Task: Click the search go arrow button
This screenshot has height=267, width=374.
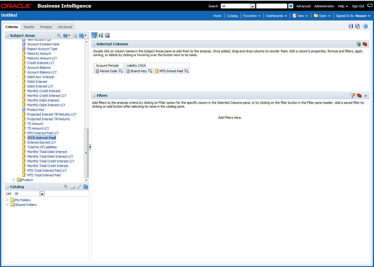Action: click(x=291, y=6)
